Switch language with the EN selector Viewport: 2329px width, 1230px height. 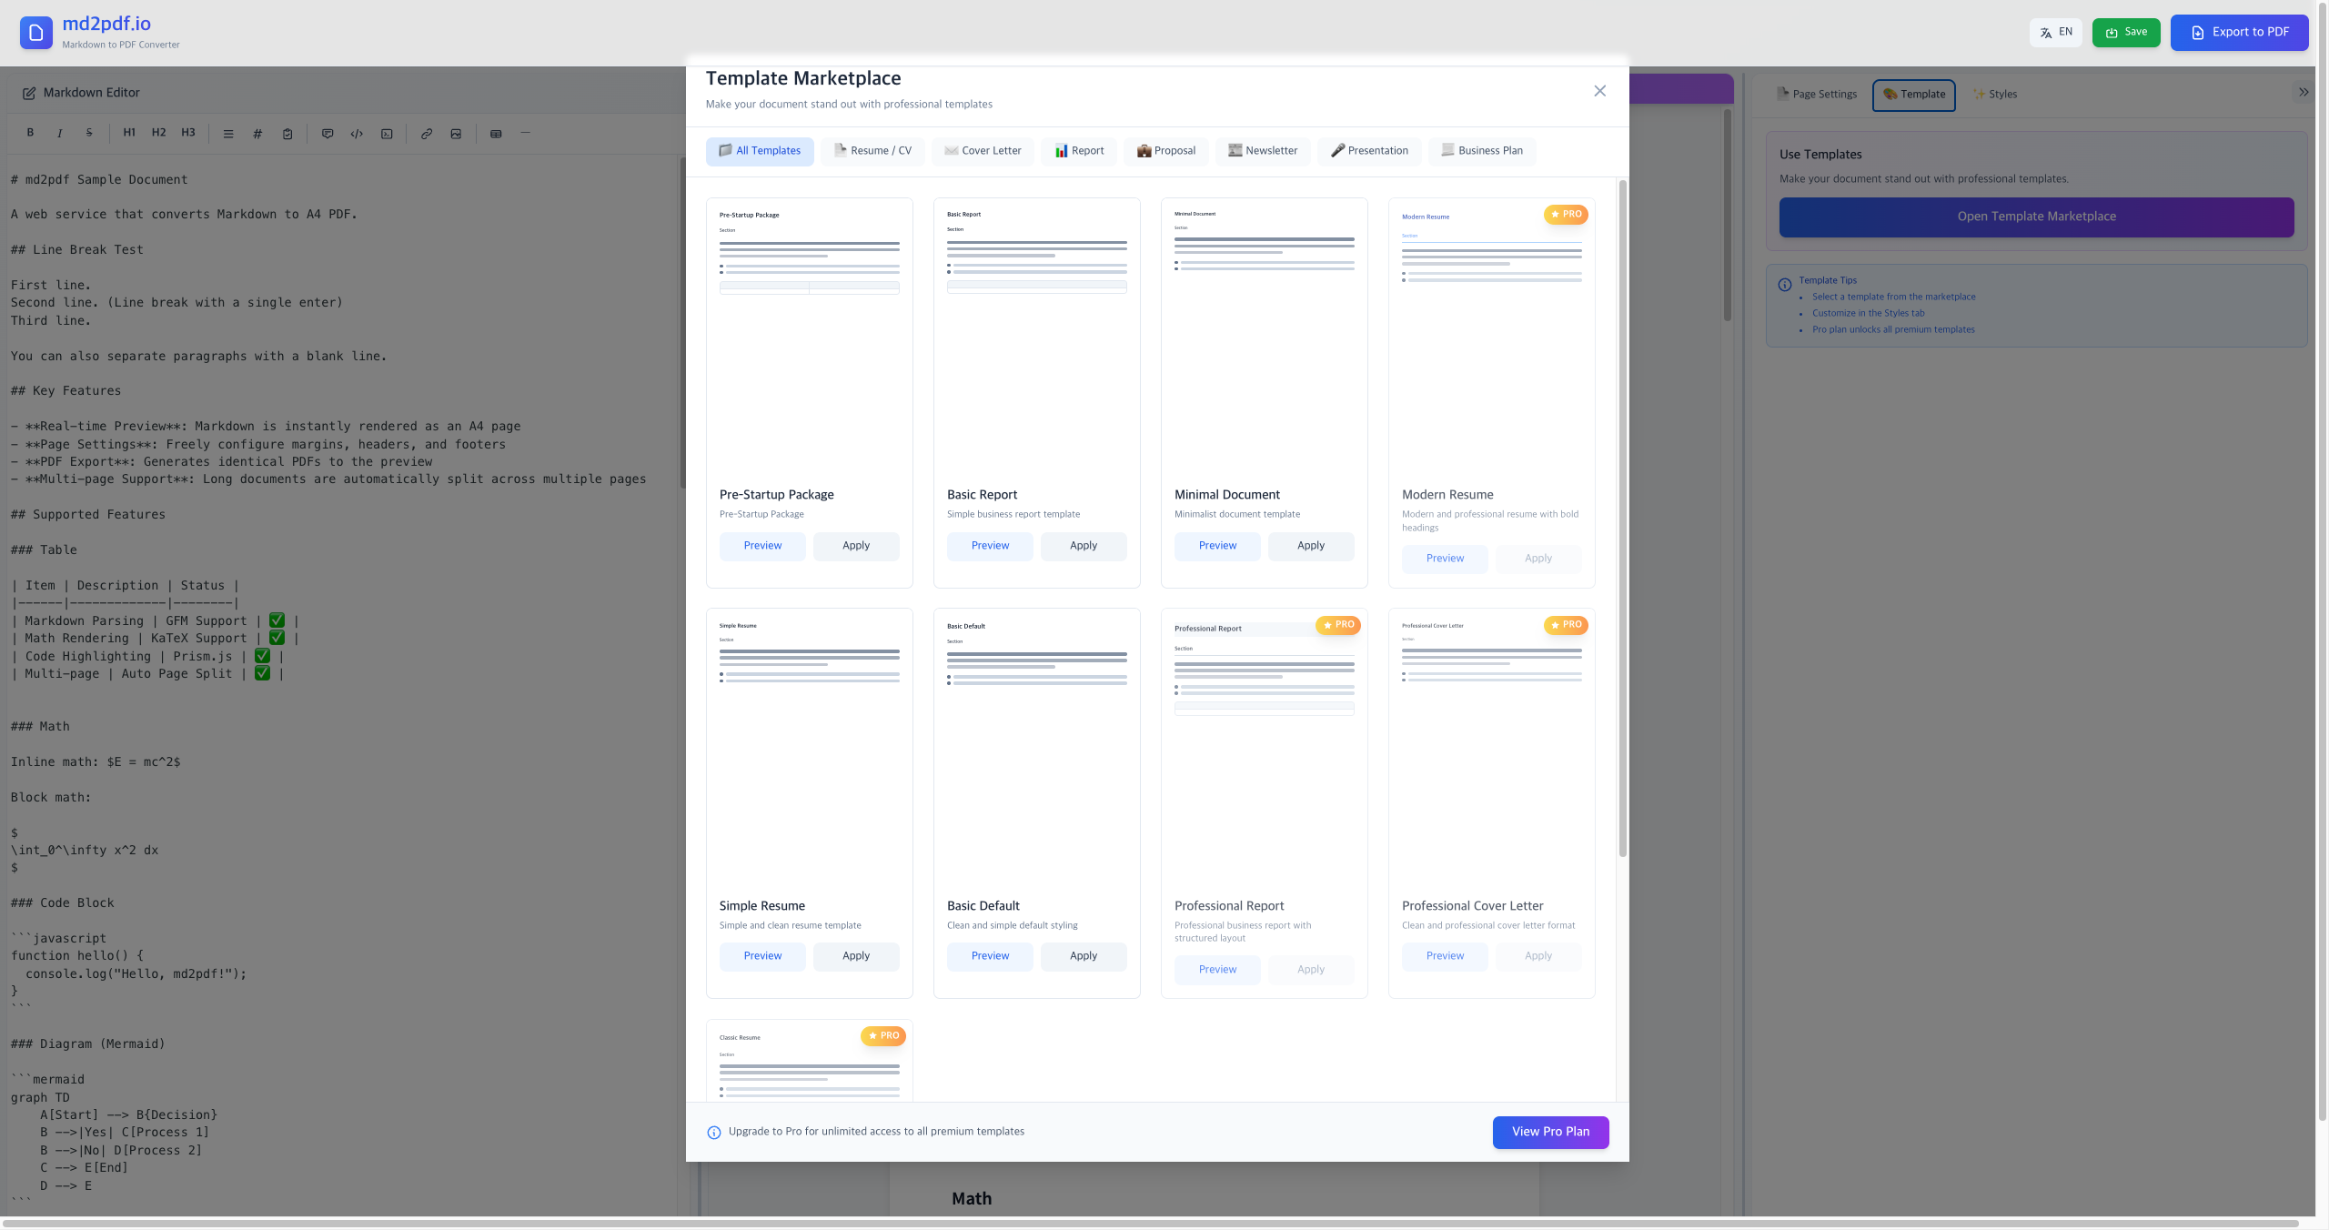tap(2055, 32)
